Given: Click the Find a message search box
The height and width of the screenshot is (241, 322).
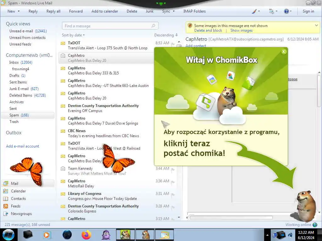Looking at the screenshot, I should coord(110,26).
